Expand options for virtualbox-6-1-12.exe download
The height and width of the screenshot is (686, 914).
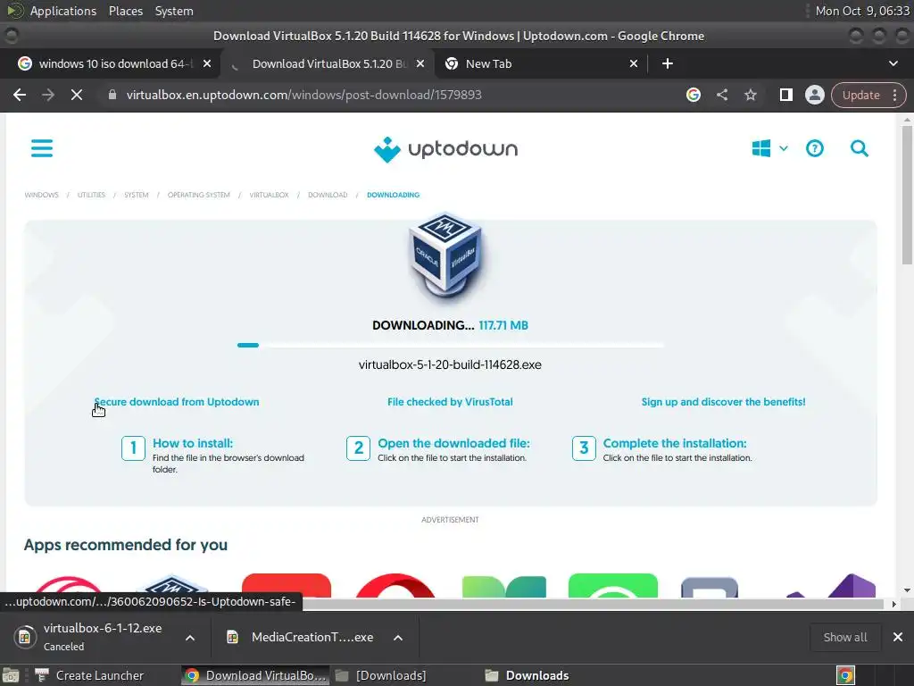190,638
